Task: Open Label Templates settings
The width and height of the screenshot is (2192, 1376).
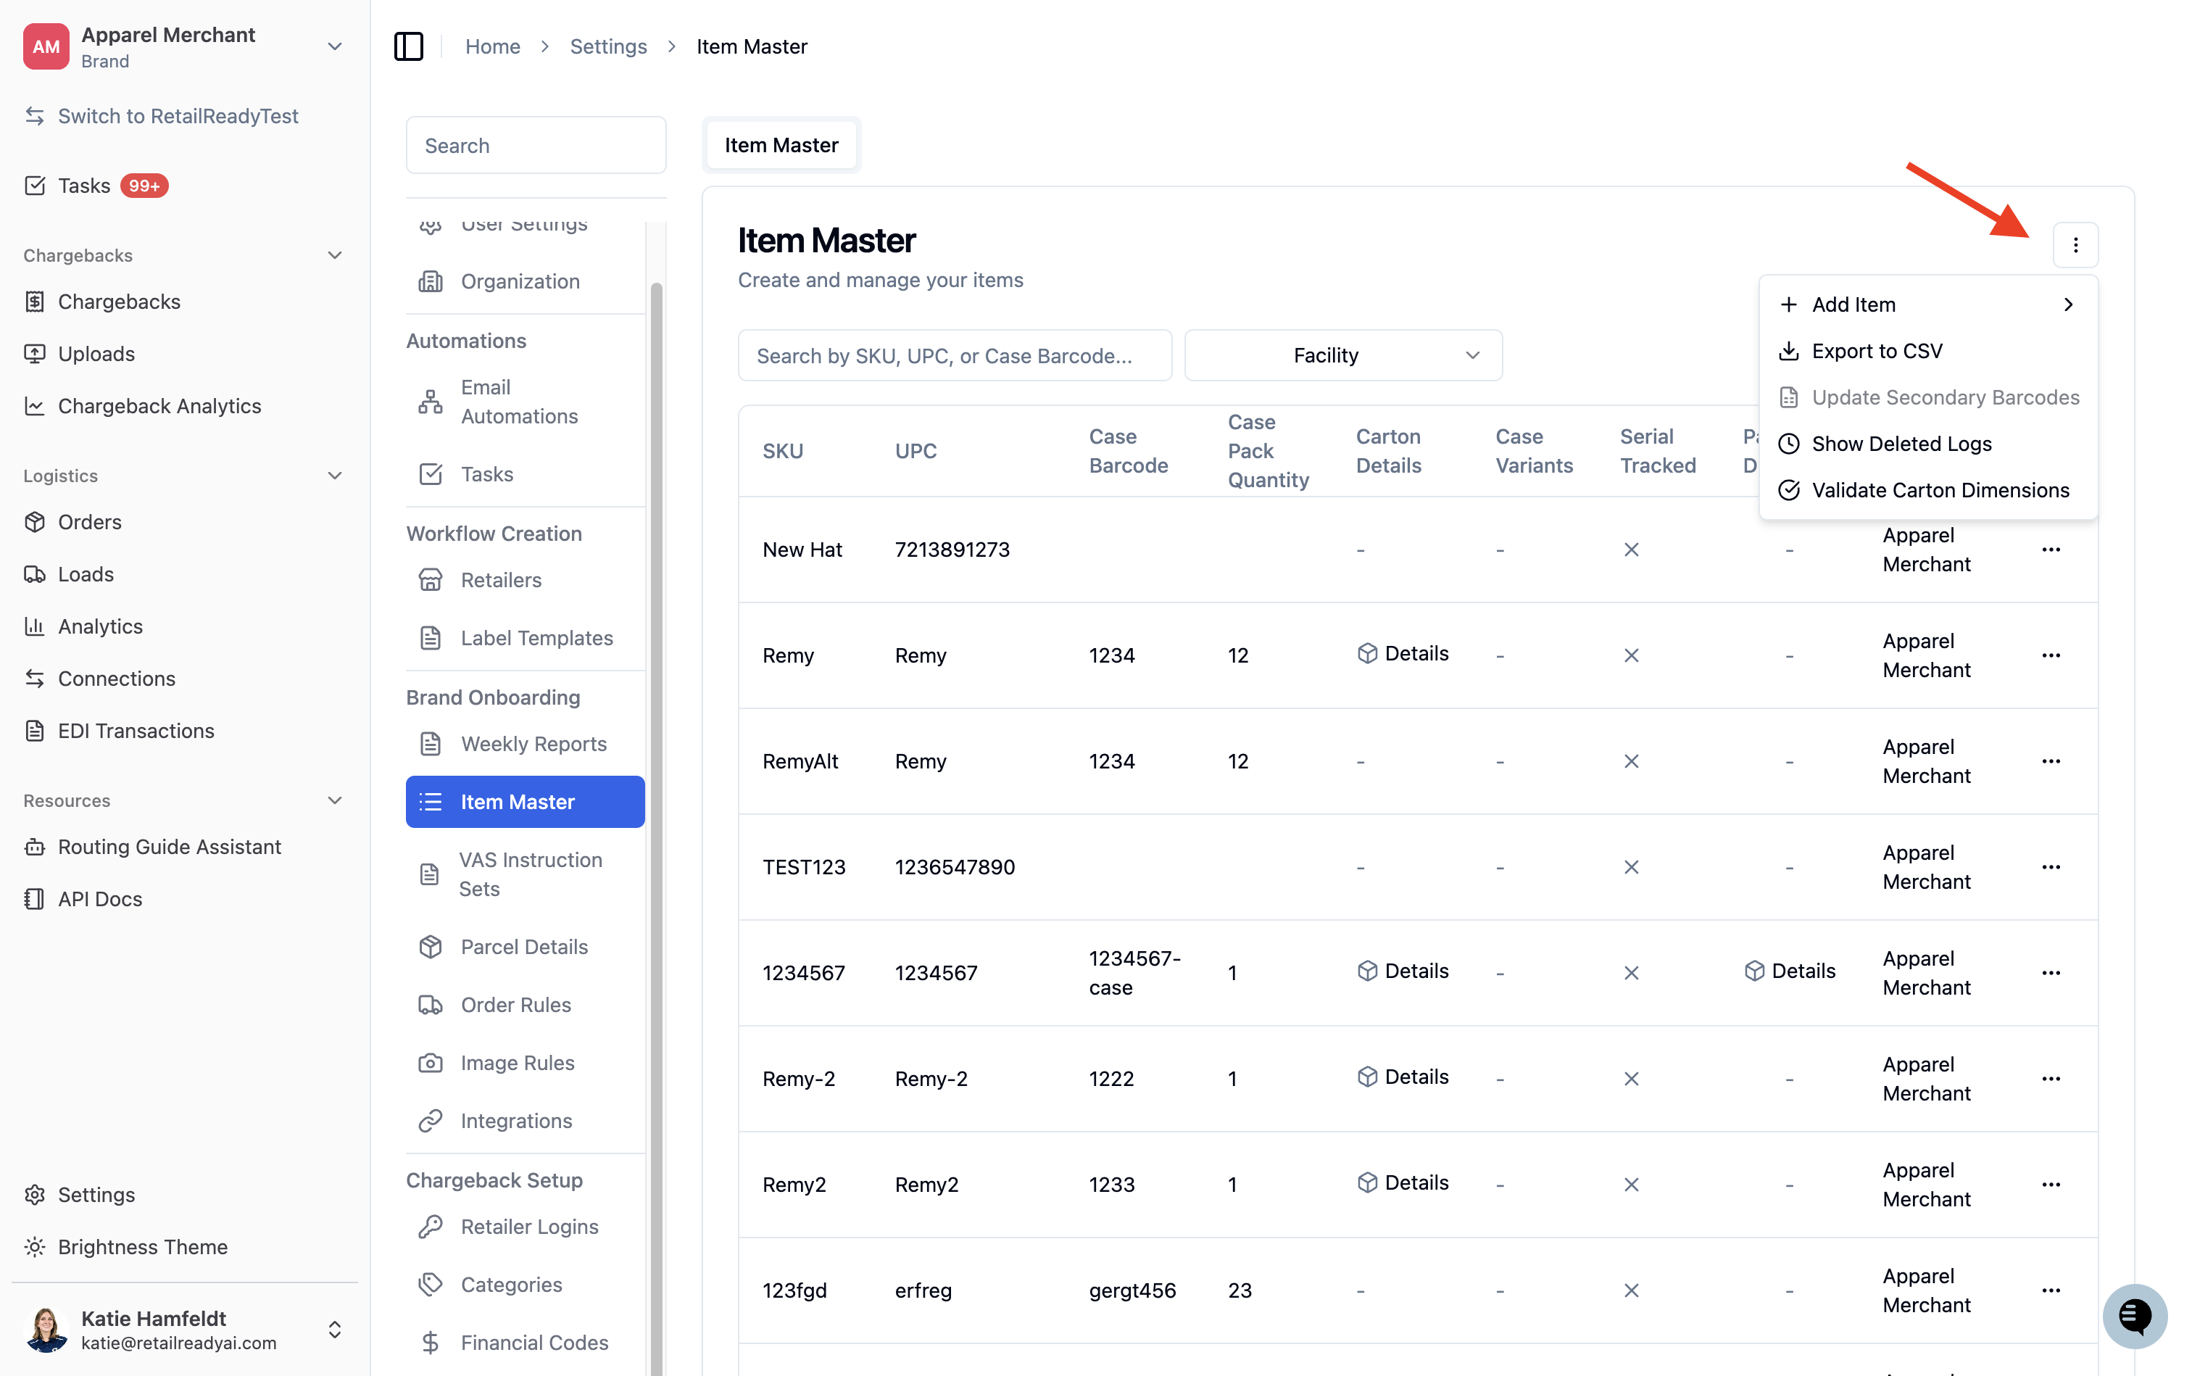Action: [x=537, y=638]
